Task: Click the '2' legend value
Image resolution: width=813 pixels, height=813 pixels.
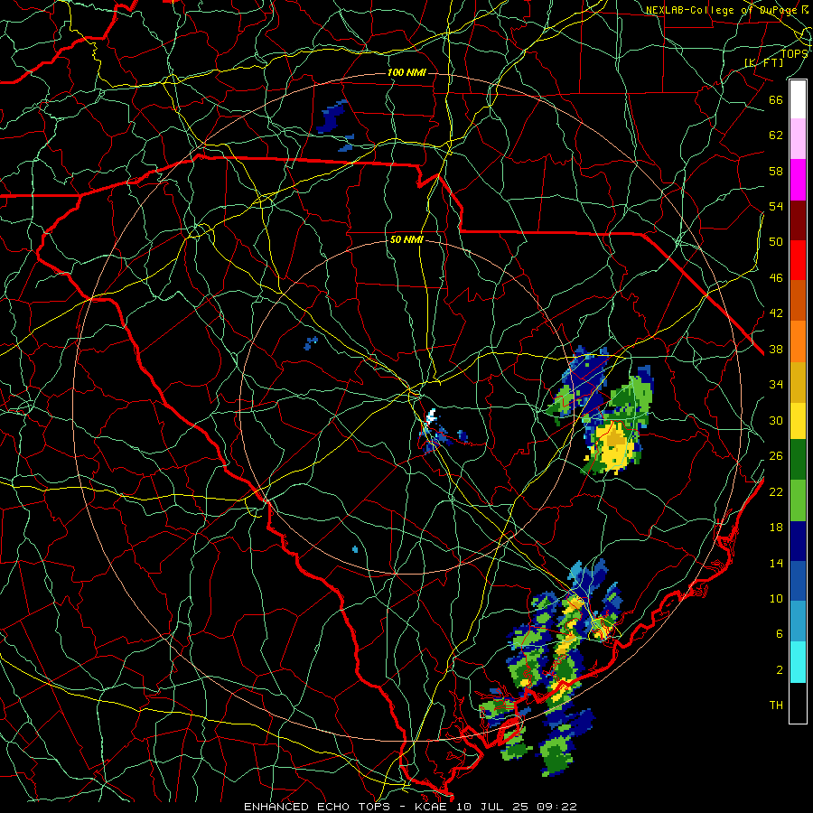Action: point(780,670)
